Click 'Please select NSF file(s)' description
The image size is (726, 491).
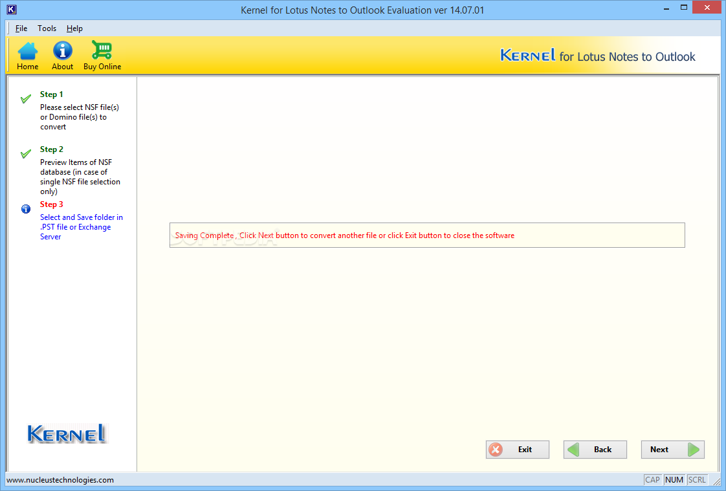(x=80, y=117)
